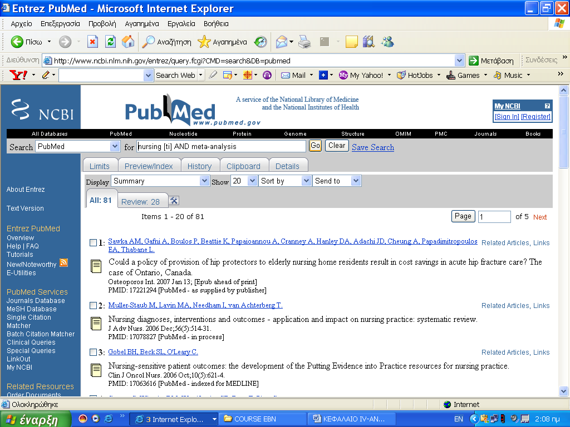This screenshot has width=570, height=427.
Task: Expand the address bar URL dropdown
Action: pos(459,60)
